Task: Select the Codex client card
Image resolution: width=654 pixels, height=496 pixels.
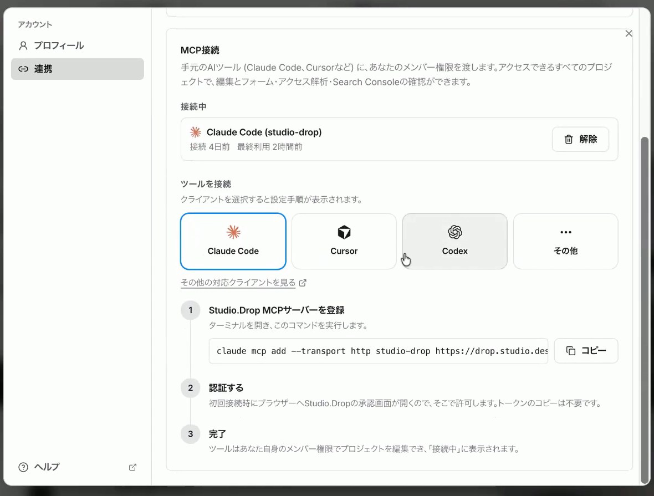Action: coord(454,241)
